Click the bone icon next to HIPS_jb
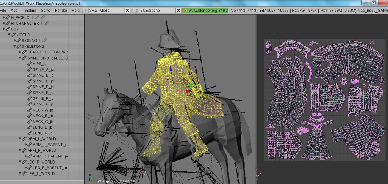Viewport: 388px width, 184px height. pos(30,64)
